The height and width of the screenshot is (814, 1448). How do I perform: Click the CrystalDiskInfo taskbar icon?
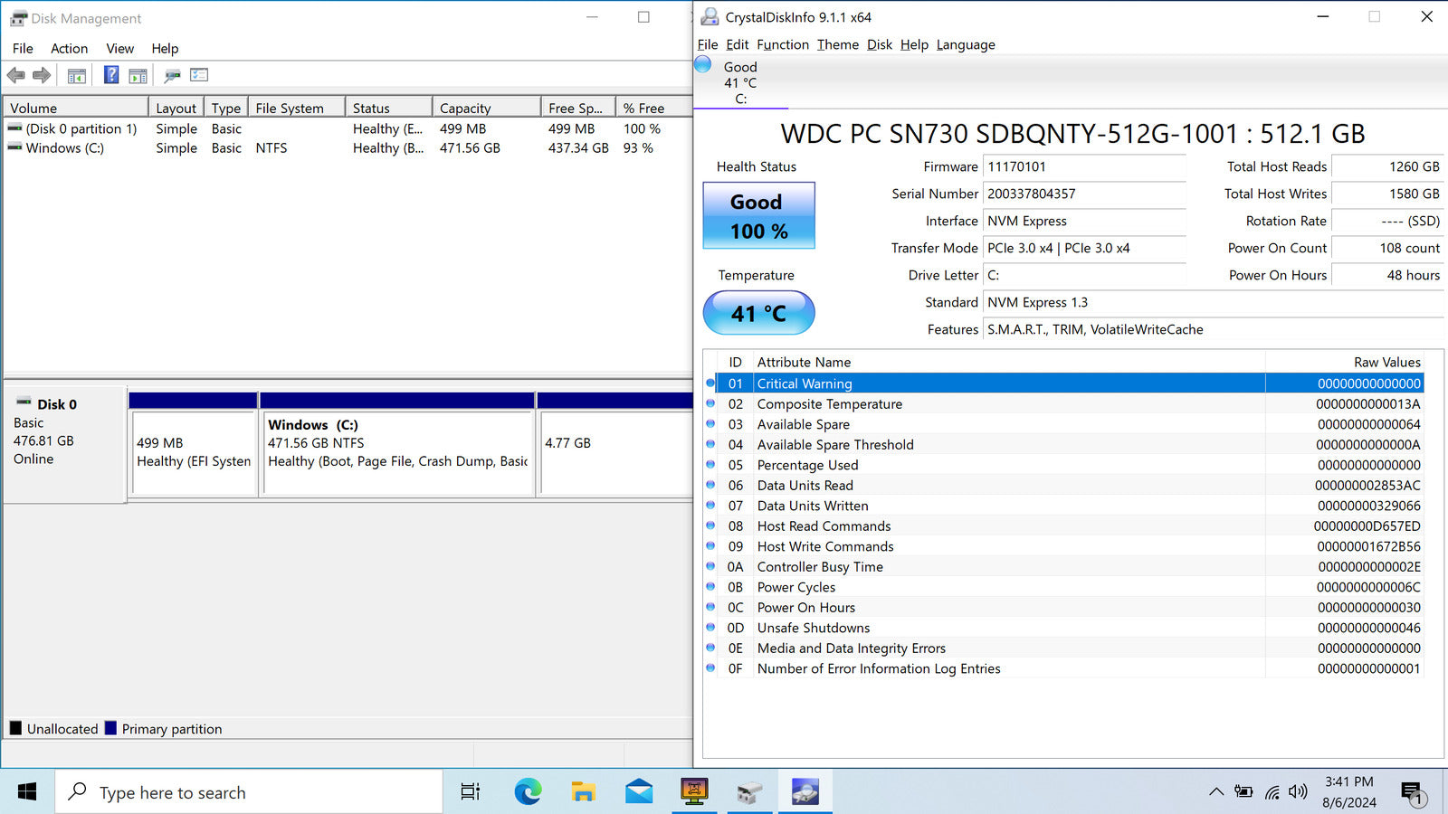click(805, 792)
